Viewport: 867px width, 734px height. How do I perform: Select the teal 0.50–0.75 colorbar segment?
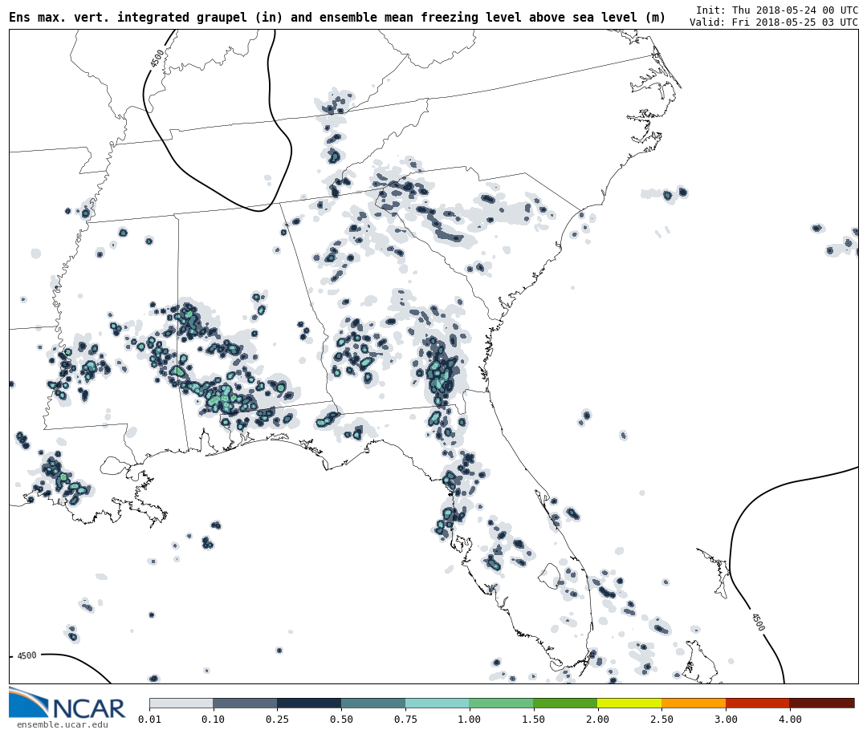tap(373, 703)
